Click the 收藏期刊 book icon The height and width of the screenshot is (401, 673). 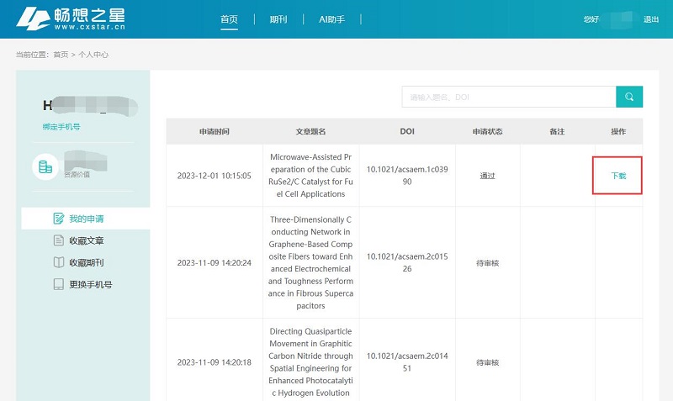(58, 262)
